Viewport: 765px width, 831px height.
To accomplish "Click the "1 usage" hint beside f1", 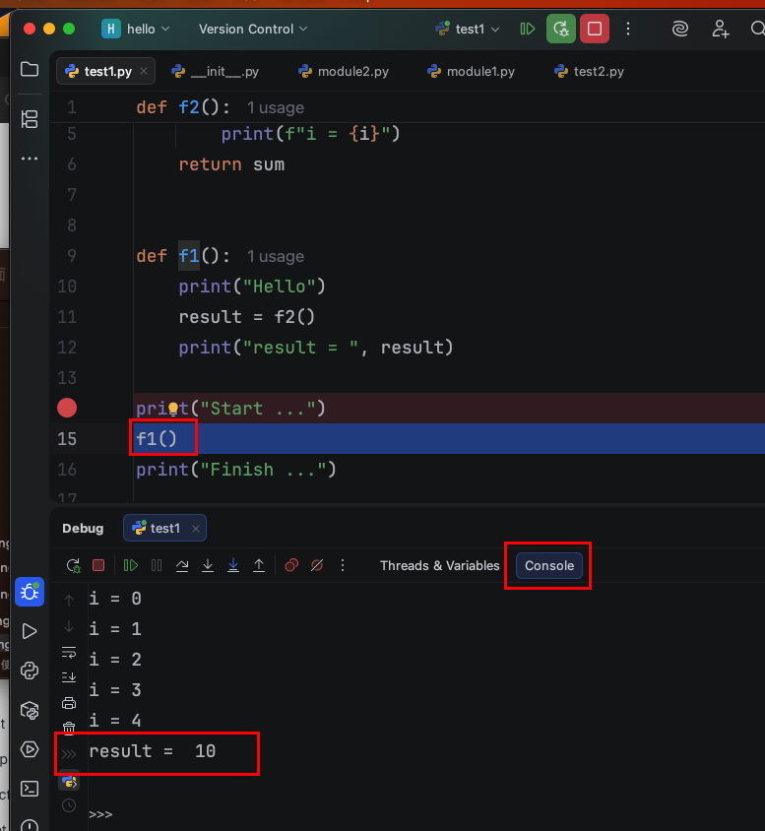I will tap(275, 257).
